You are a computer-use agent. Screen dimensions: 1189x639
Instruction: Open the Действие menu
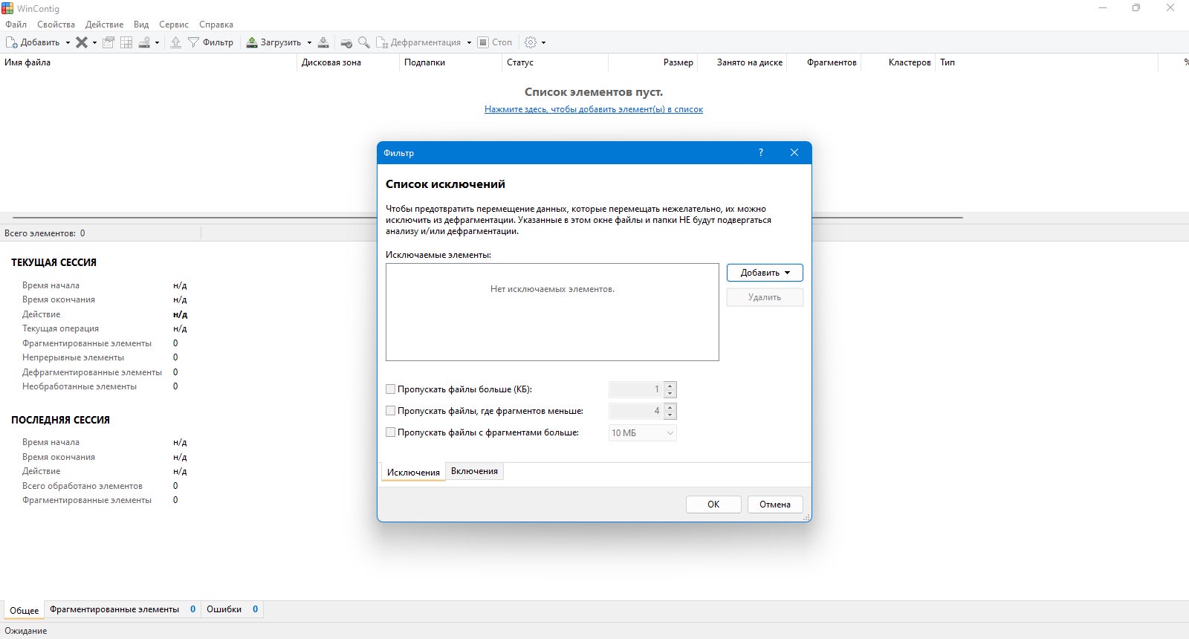[x=104, y=25]
